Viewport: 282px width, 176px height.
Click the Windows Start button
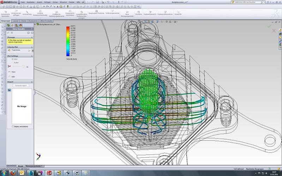pyautogui.click(x=4, y=173)
